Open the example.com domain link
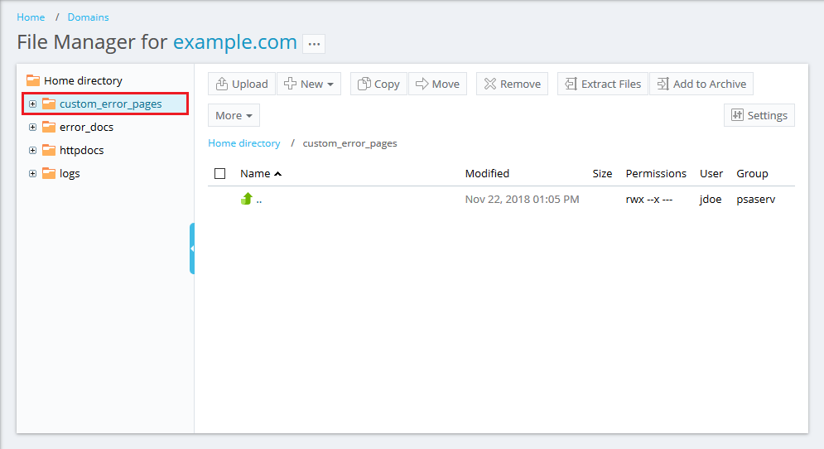 tap(234, 42)
